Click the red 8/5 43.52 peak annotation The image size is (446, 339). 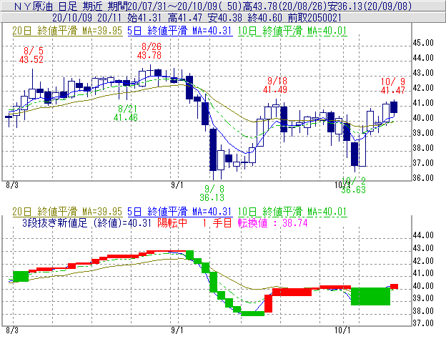click(31, 55)
